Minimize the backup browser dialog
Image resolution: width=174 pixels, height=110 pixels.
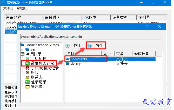[136, 27]
